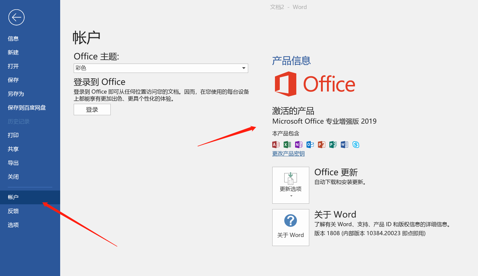Select 信息 in the sidebar

pos(13,39)
